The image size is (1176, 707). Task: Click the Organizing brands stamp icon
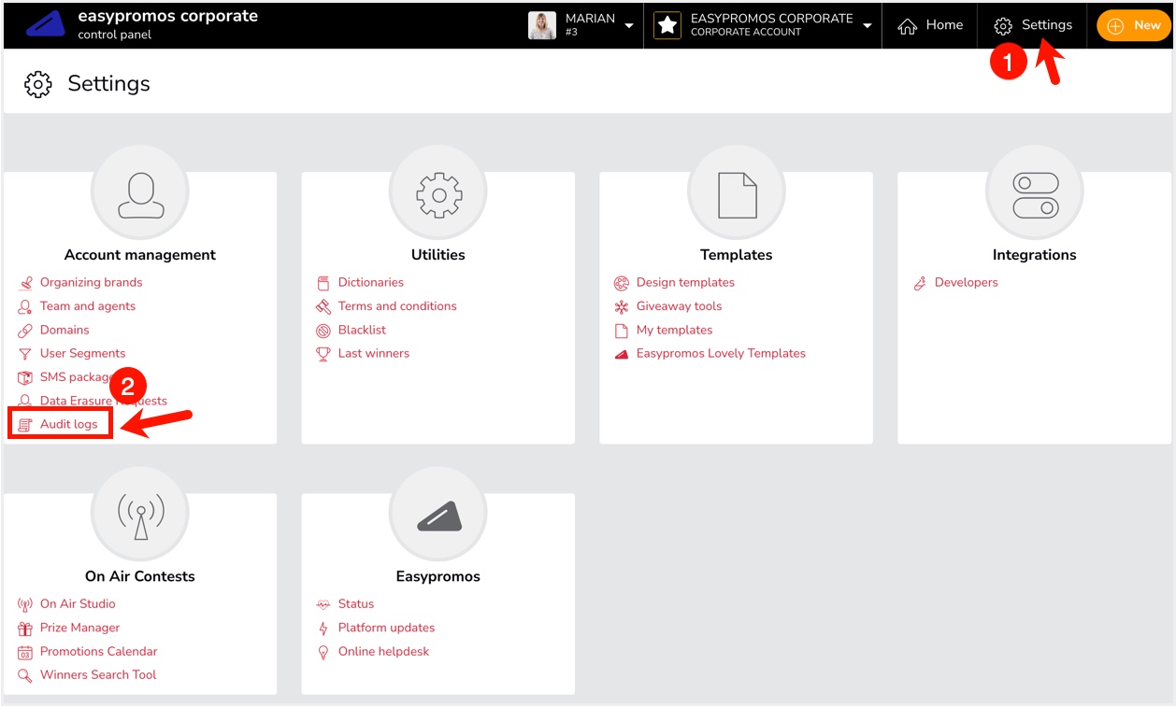click(25, 283)
